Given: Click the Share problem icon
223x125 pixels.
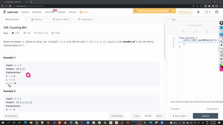Looking at the screenshot, I should tap(53, 33).
